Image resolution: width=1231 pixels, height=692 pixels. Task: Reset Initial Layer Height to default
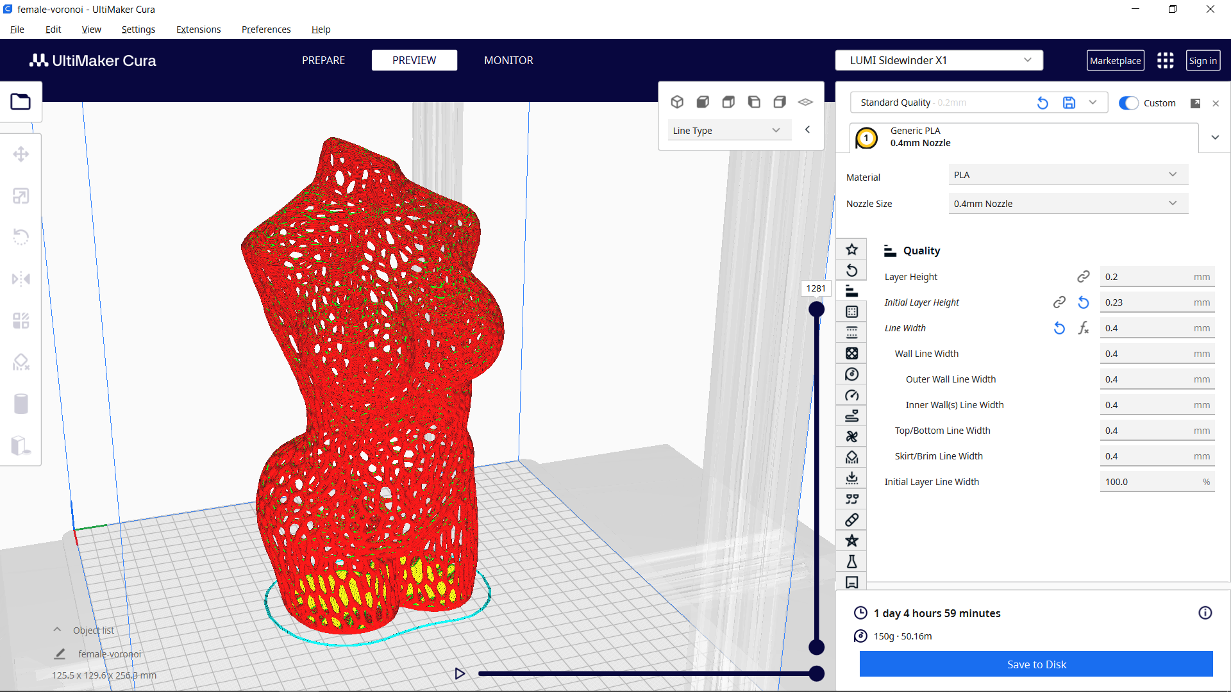coord(1083,302)
